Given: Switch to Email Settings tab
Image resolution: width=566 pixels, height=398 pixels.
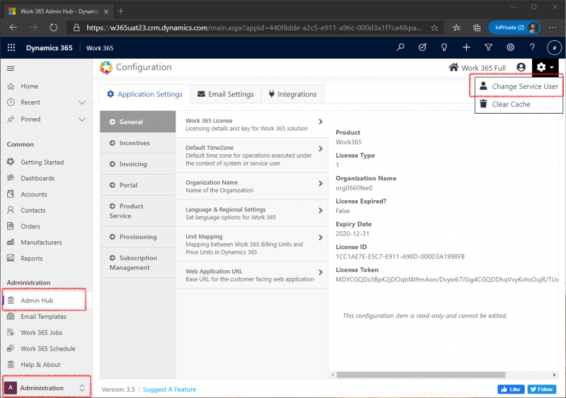Looking at the screenshot, I should 225,94.
